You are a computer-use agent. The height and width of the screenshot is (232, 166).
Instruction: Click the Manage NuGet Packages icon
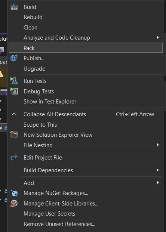(14, 193)
